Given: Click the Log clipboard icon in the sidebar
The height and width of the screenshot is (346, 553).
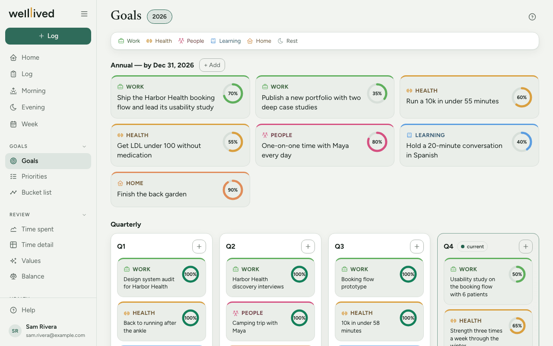Looking at the screenshot, I should (13, 74).
